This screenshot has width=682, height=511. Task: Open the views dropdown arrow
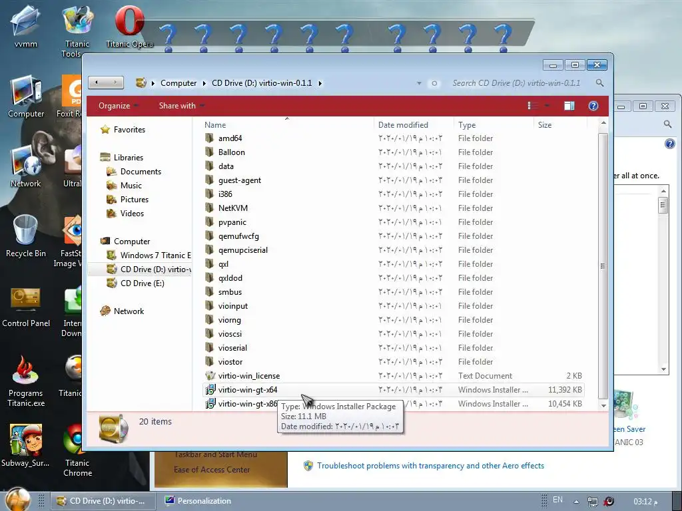point(547,106)
